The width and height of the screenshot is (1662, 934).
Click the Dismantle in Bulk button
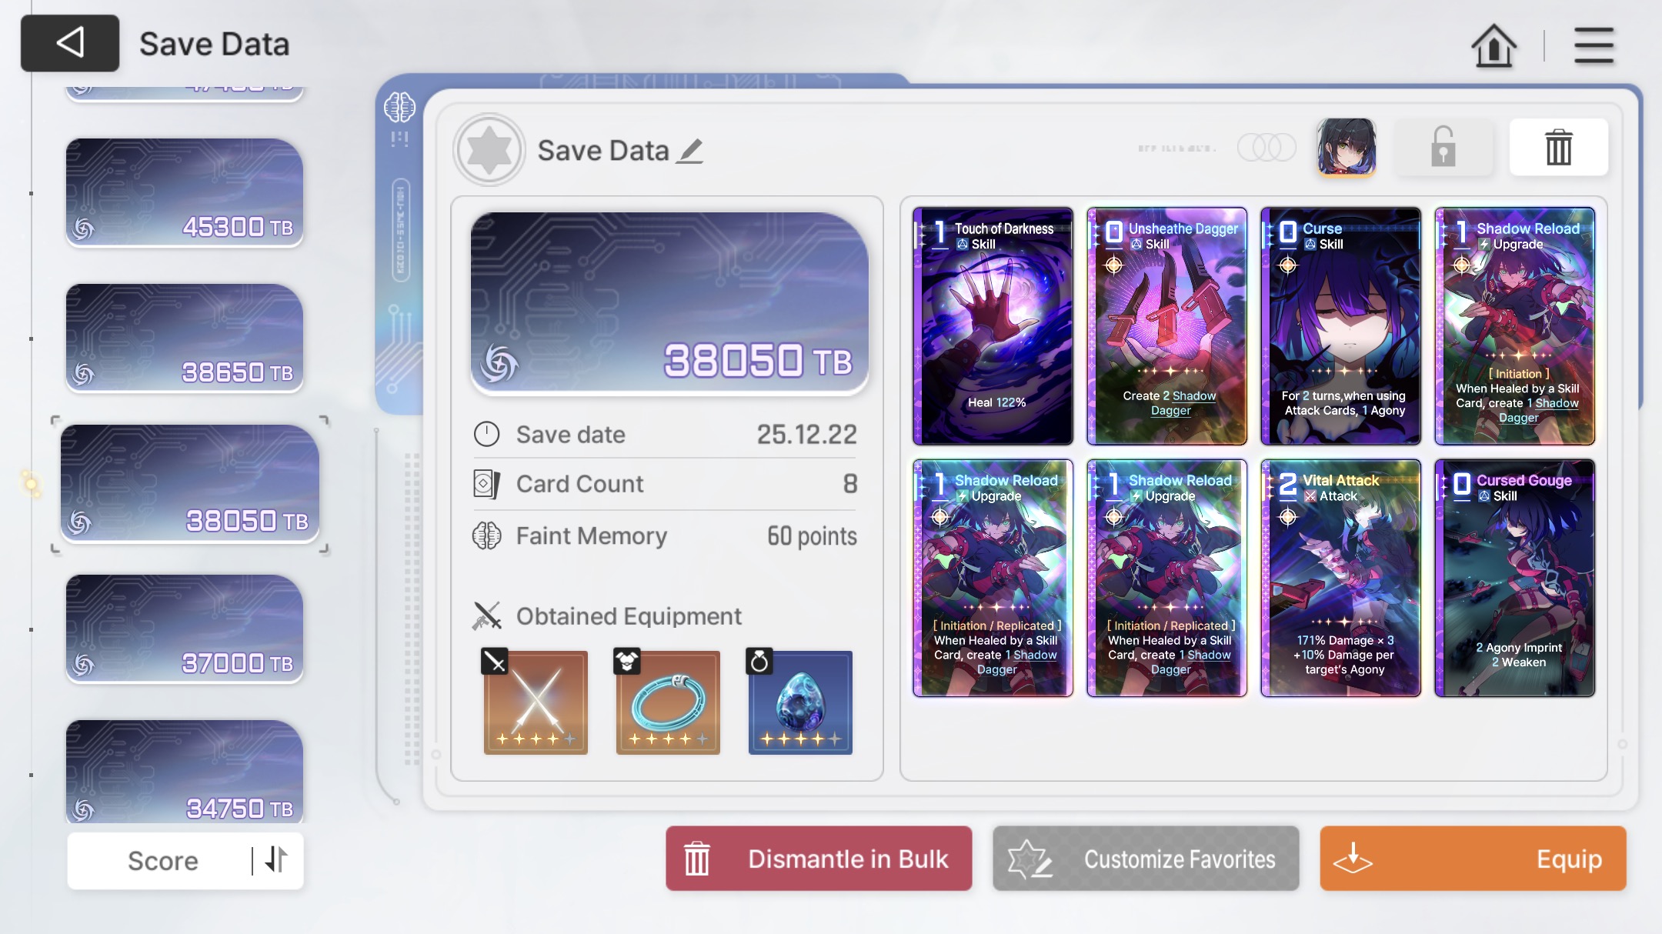coord(819,859)
